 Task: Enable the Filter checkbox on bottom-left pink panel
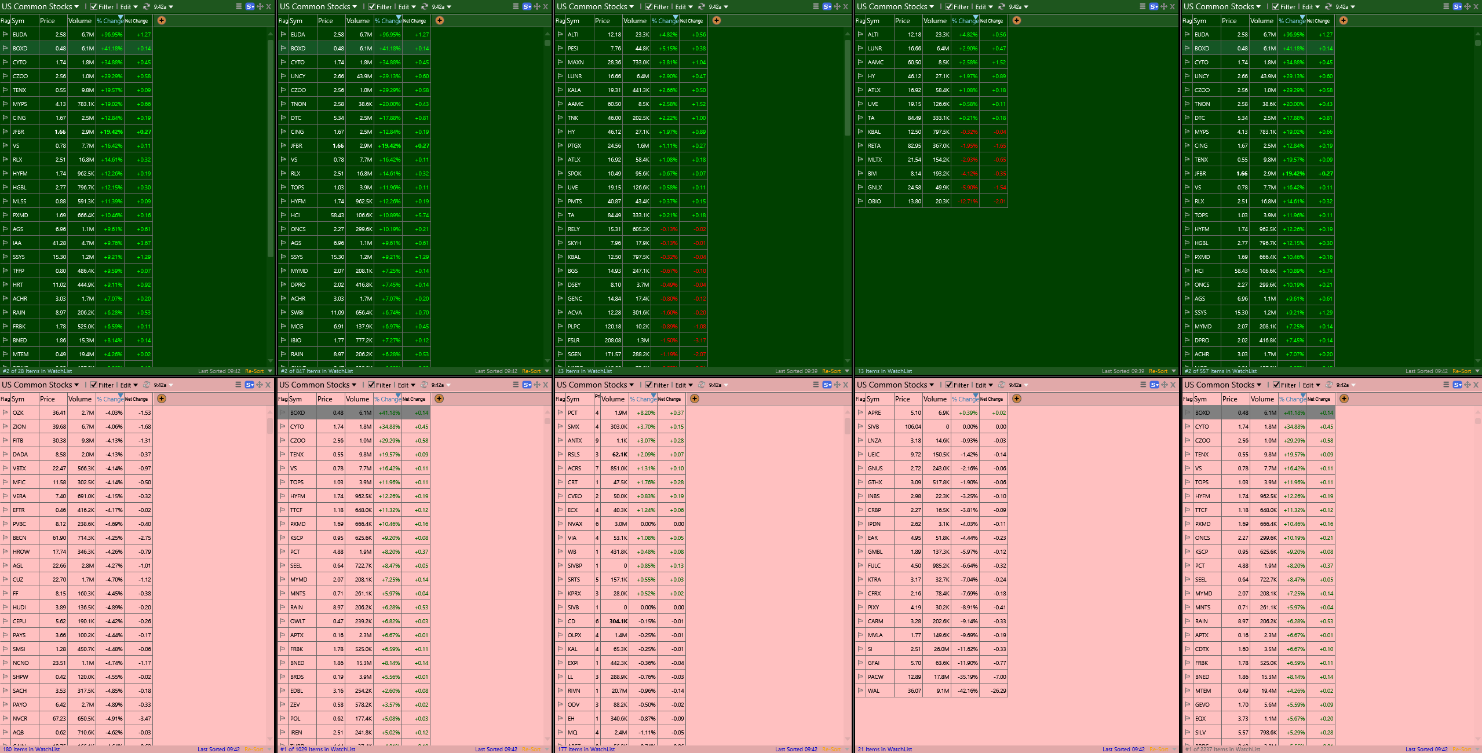[x=94, y=385]
